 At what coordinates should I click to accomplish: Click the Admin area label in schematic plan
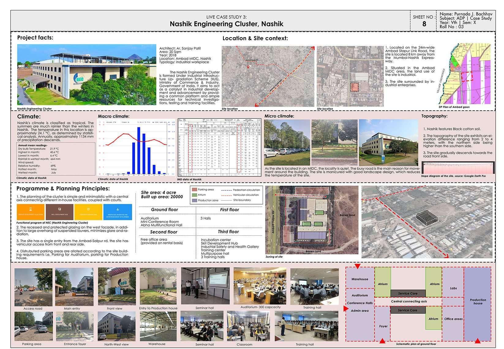click(360, 311)
